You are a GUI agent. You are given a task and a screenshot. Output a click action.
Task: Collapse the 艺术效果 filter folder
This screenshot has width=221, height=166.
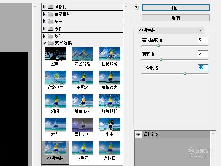pyautogui.click(x=44, y=43)
